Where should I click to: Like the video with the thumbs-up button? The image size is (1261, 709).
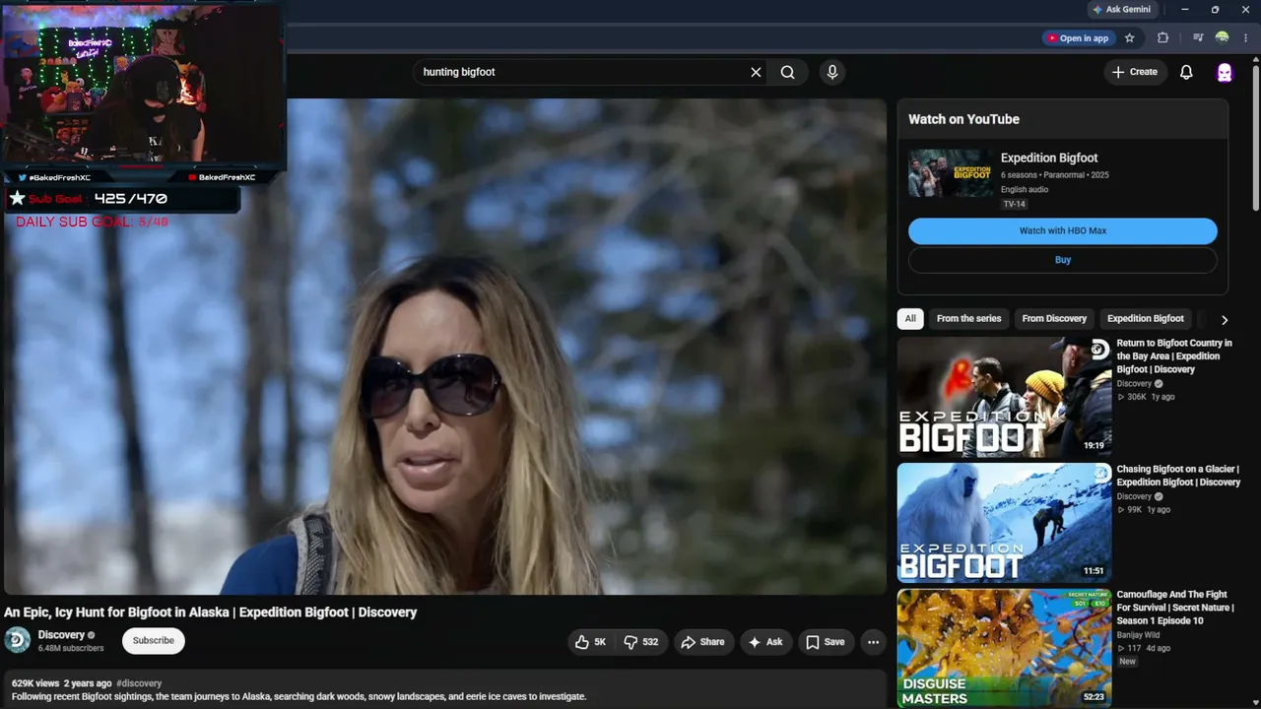point(591,642)
